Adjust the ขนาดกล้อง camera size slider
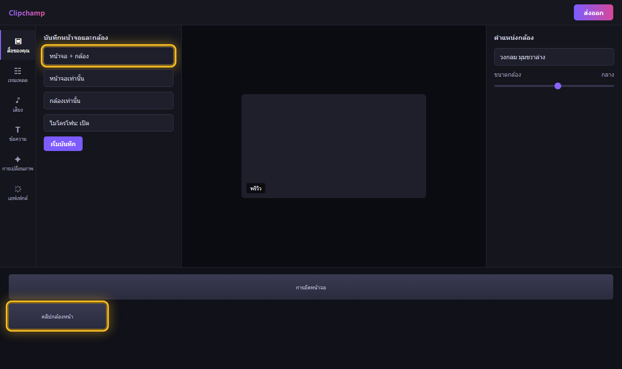This screenshot has width=622, height=369. click(x=554, y=86)
